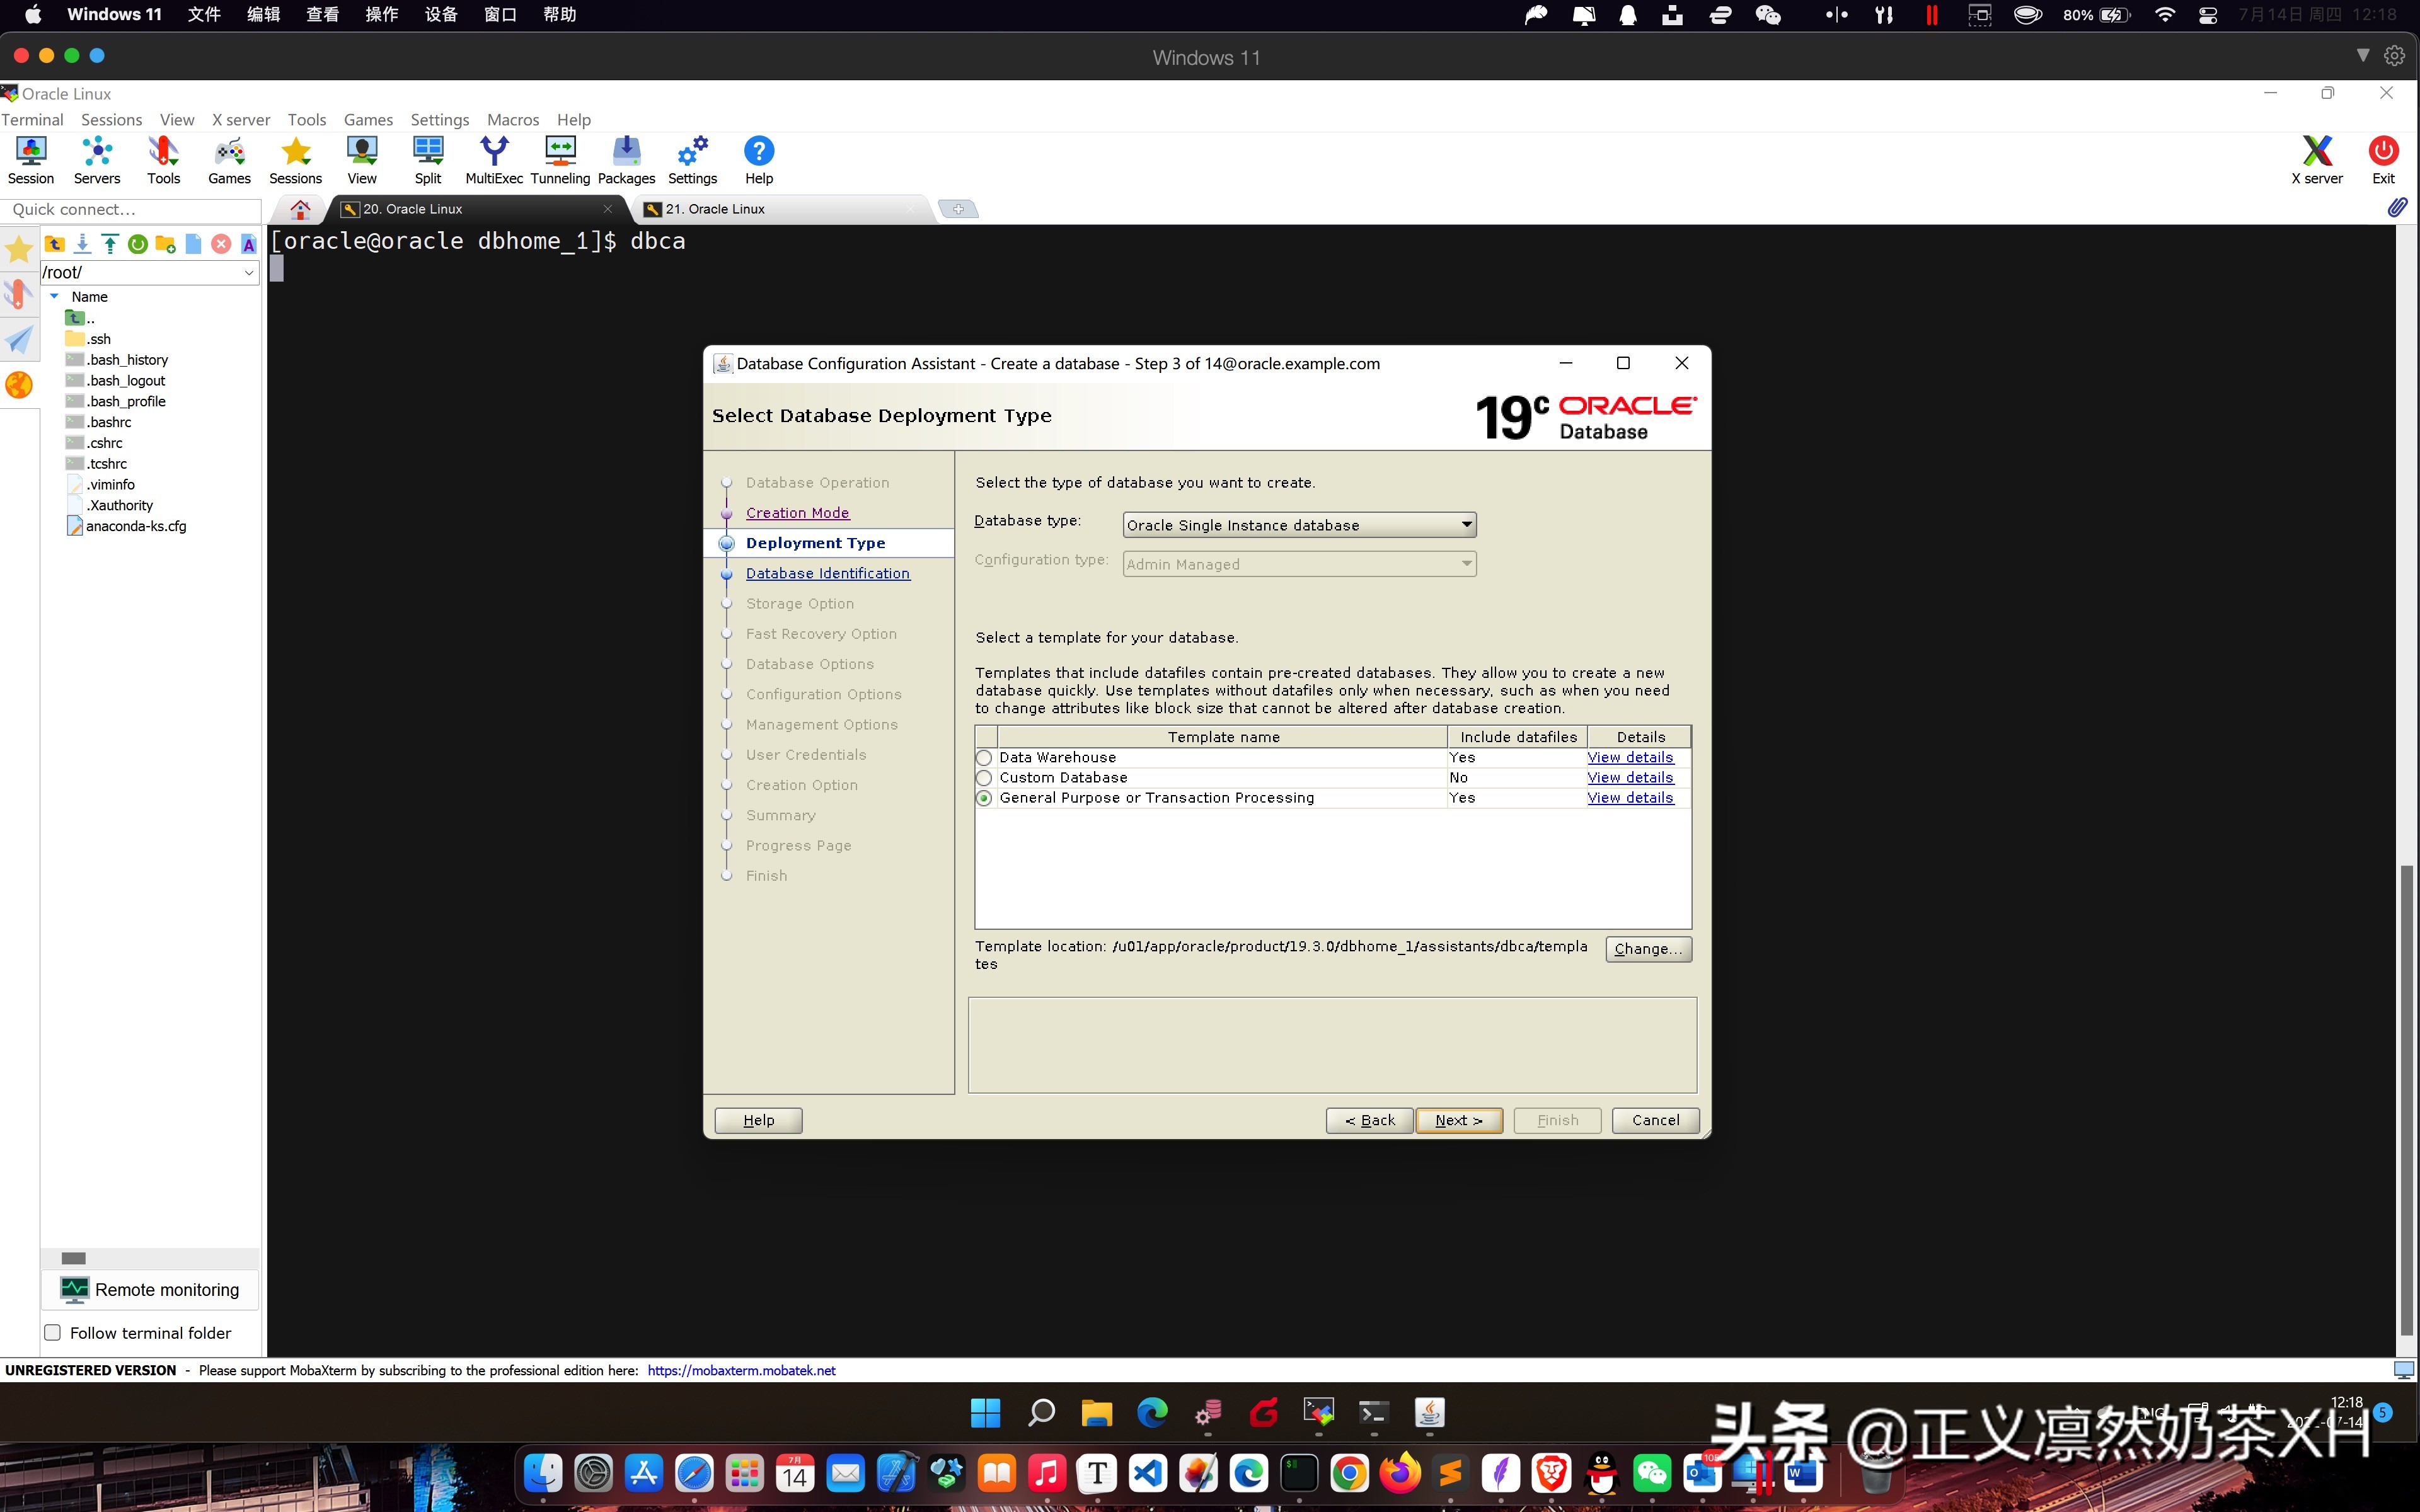The height and width of the screenshot is (1512, 2420).
Task: Click the Quick connect field
Action: tap(131, 210)
